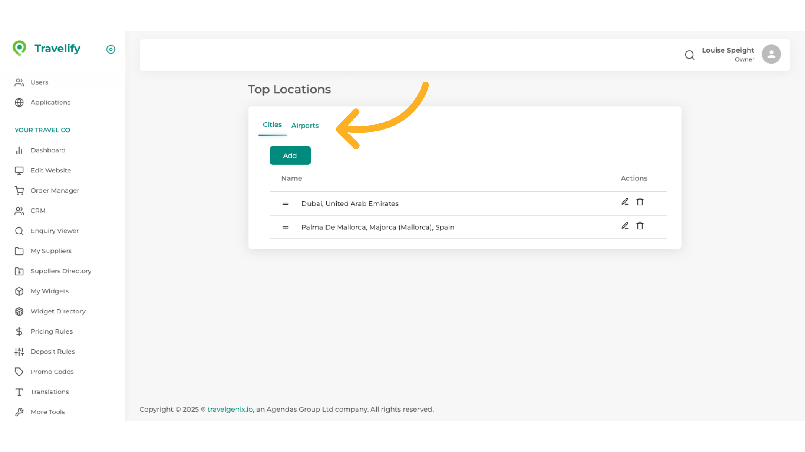Collapse the sidebar with the circle toggle
805x452 pixels.
point(111,49)
